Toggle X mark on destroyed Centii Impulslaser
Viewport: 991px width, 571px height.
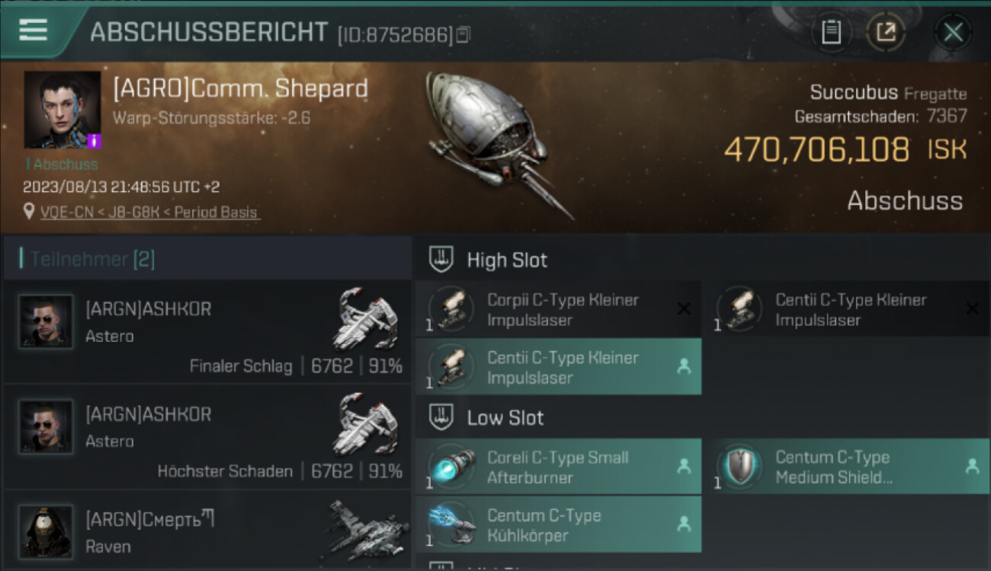tap(972, 308)
